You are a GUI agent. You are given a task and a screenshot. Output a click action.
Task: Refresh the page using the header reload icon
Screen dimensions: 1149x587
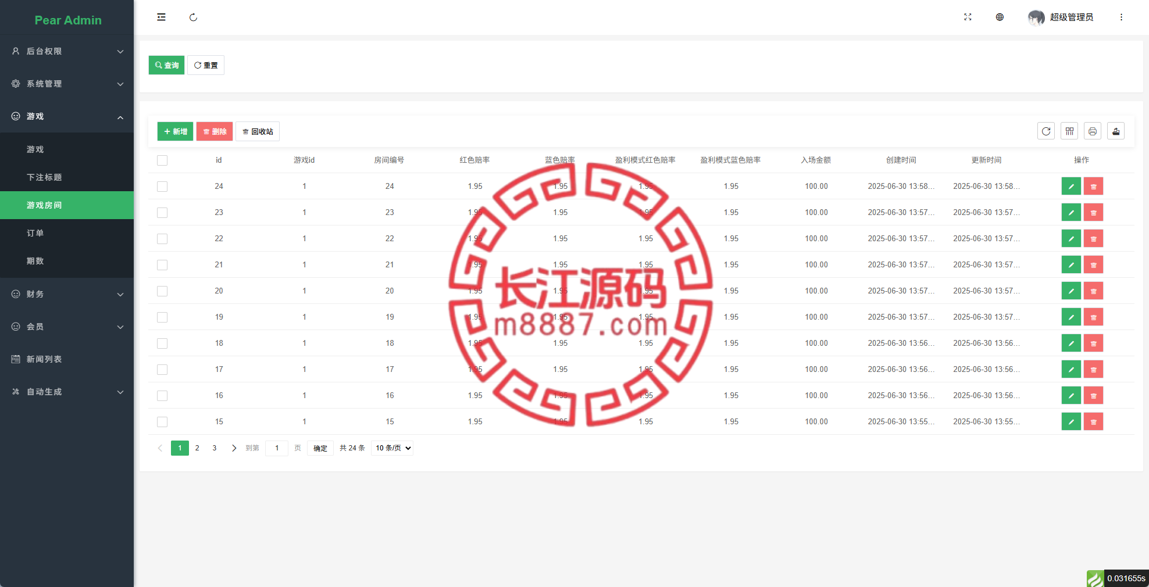coord(193,17)
